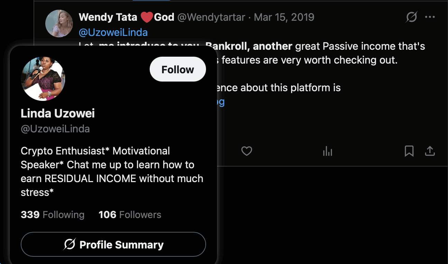Image resolution: width=448 pixels, height=264 pixels.
Task: Click the Linda Uzowei name in hover card
Action: pos(58,113)
